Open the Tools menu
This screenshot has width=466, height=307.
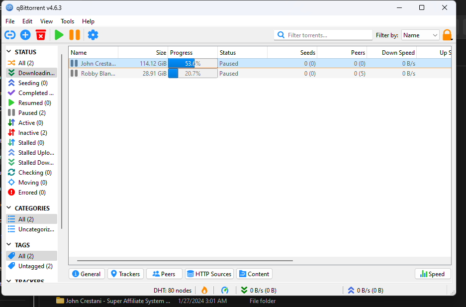tap(67, 21)
